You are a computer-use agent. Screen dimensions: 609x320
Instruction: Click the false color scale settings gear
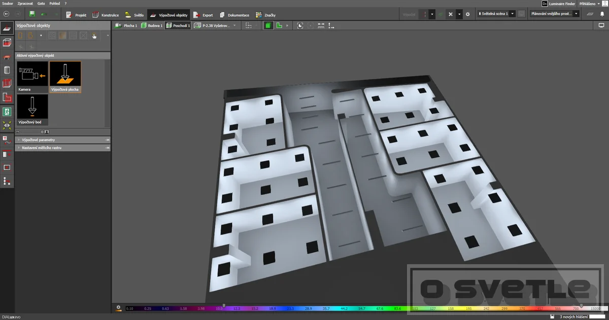click(x=118, y=307)
